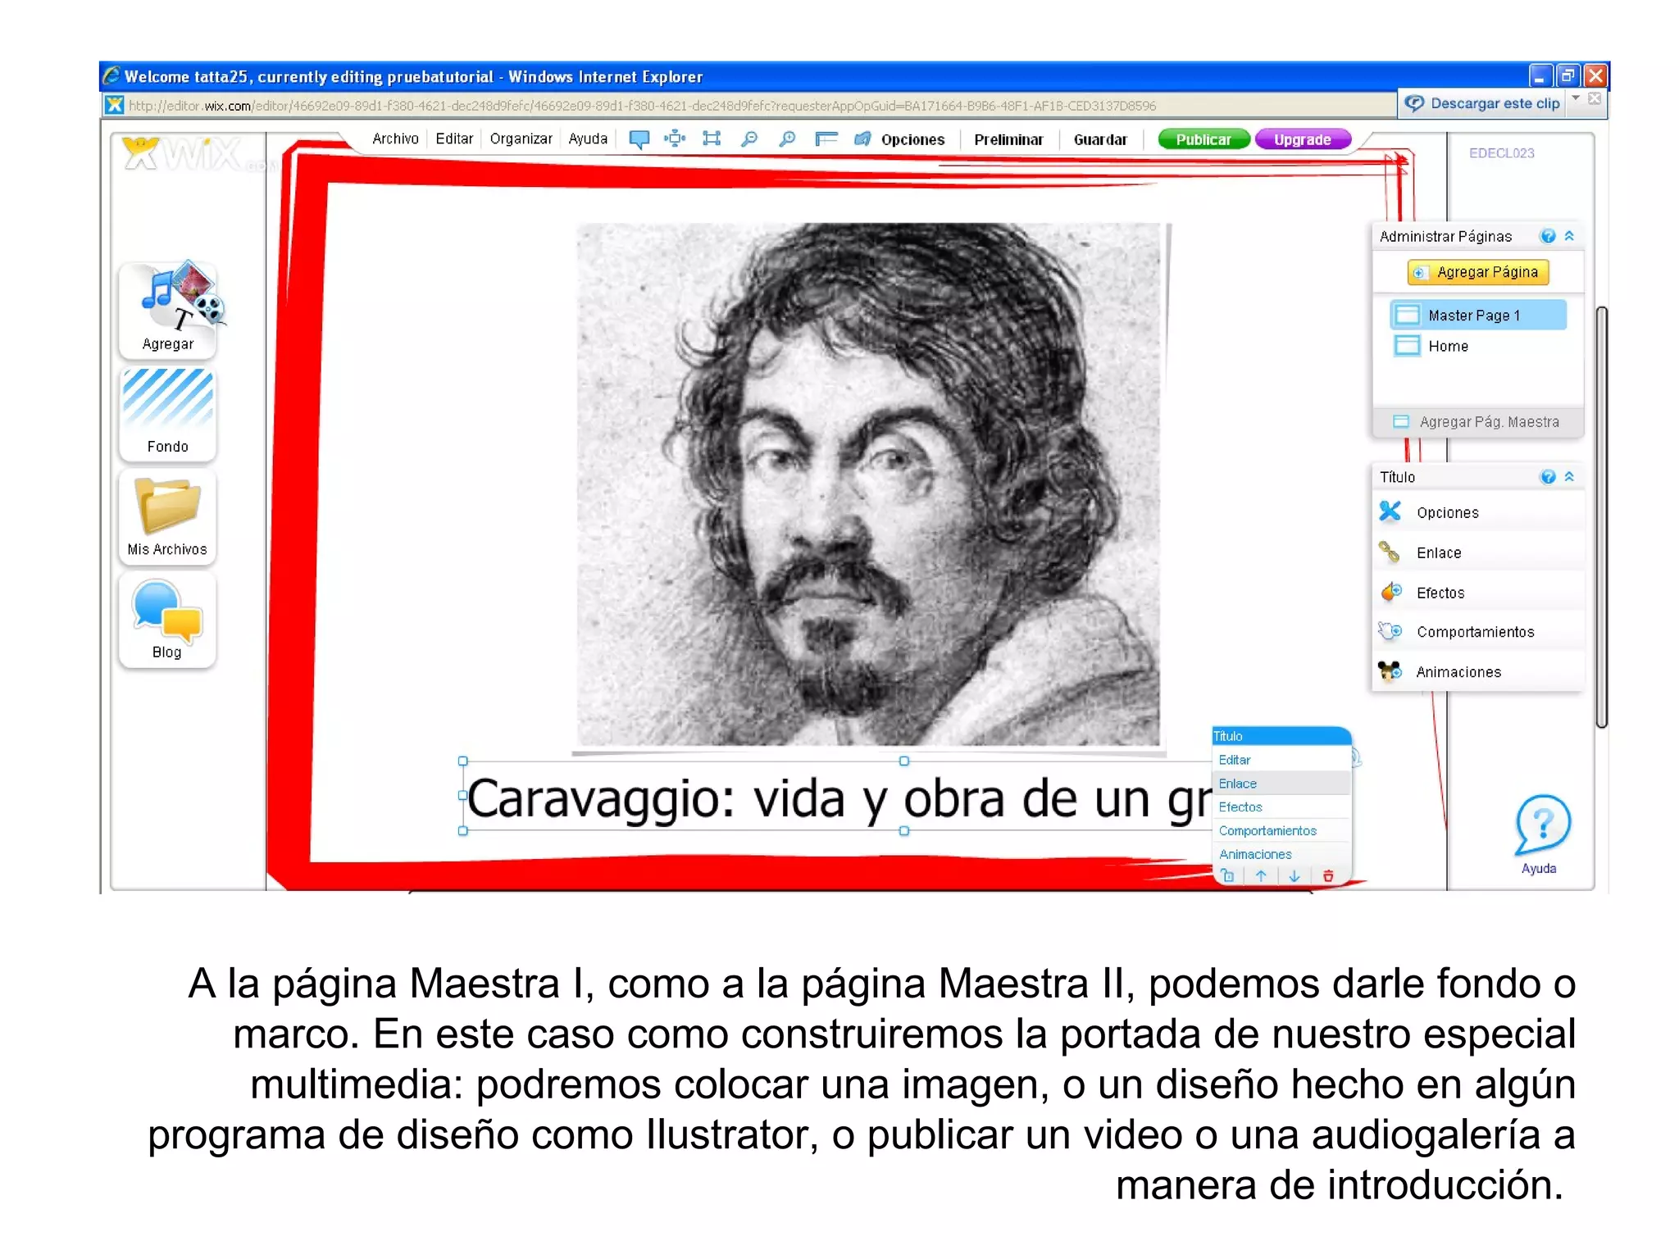The height and width of the screenshot is (1259, 1679).
Task: Click Descargar este clip button
Action: (1483, 103)
